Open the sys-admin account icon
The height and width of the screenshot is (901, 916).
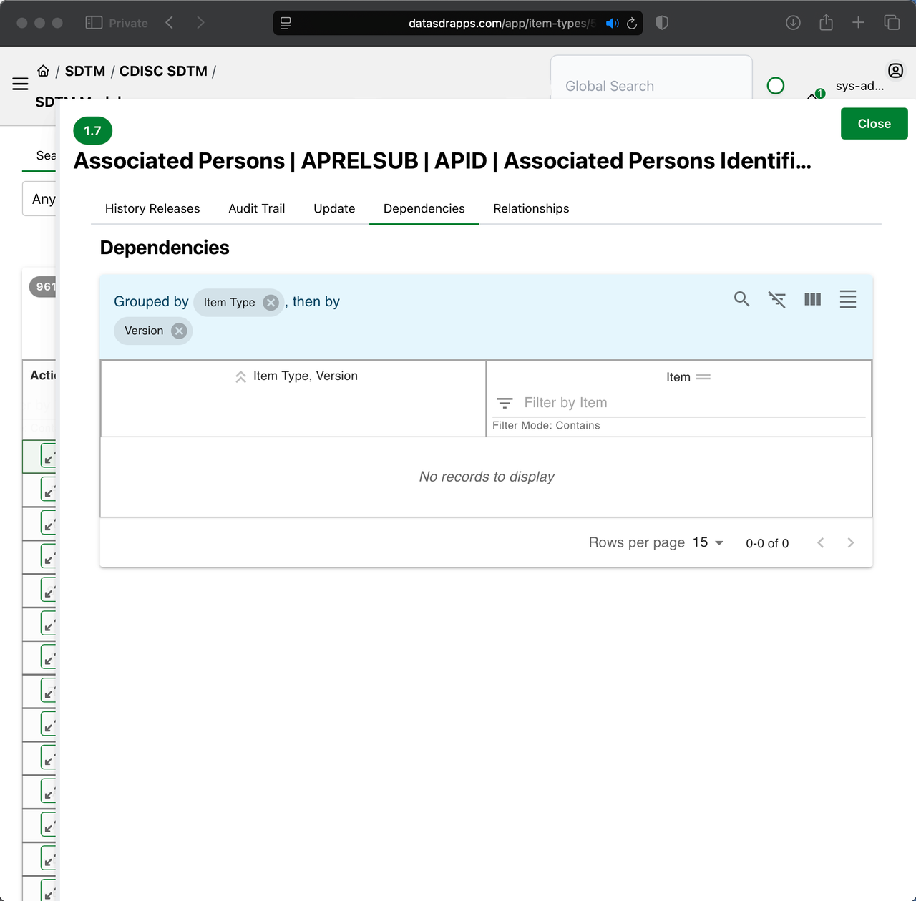coord(895,70)
